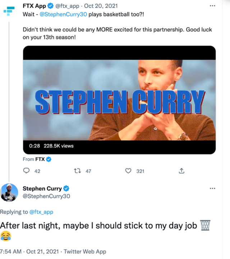The height and width of the screenshot is (259, 230).
Task: Play the Stephen Curry video
Action: pyautogui.click(x=119, y=100)
